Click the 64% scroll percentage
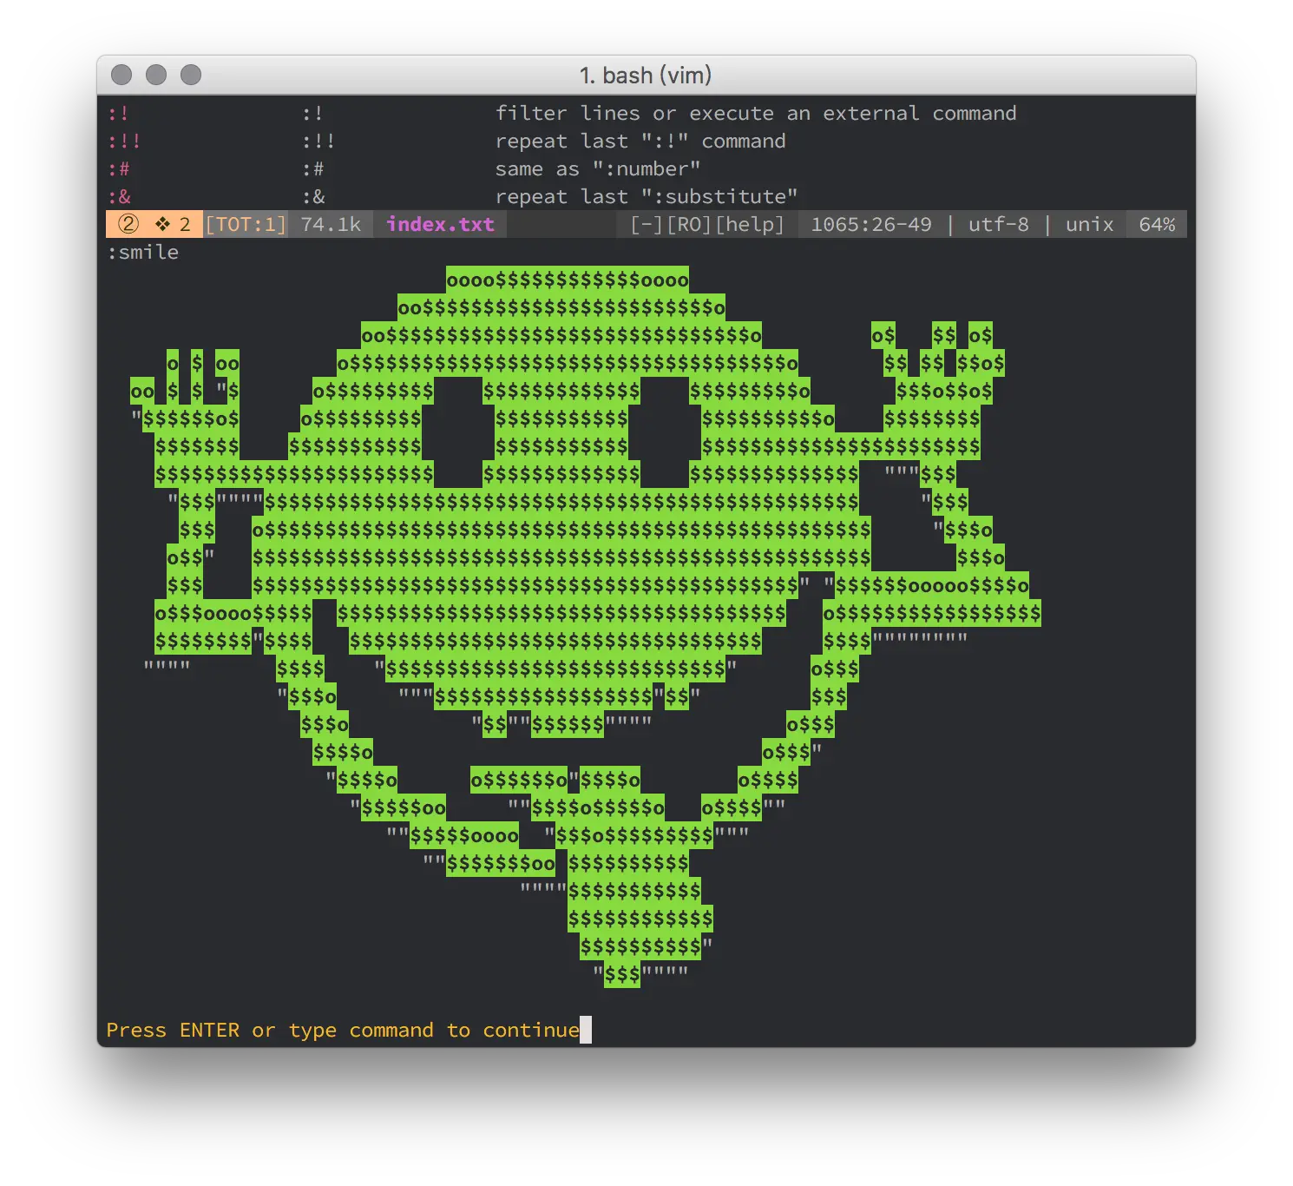The image size is (1293, 1186). tap(1157, 224)
